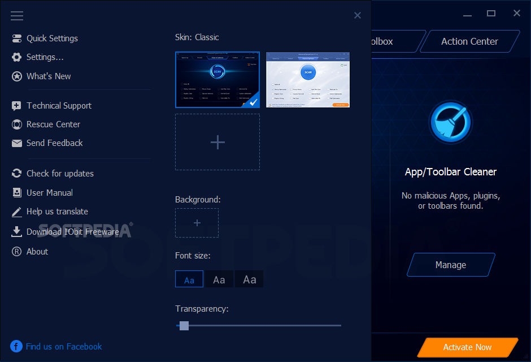Screen dimensions: 531x362
Task: Click the About registered-mark icon
Action: pyautogui.click(x=16, y=252)
